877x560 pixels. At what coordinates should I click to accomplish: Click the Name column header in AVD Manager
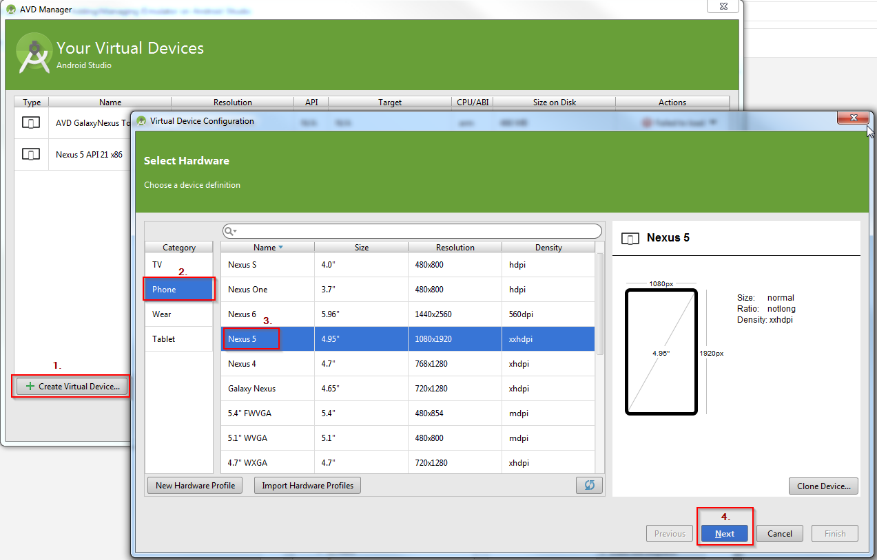[110, 103]
